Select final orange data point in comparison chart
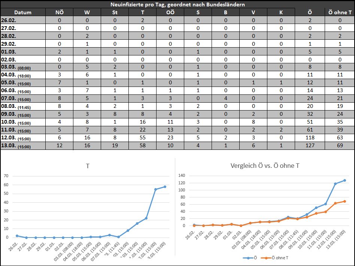 344,201
